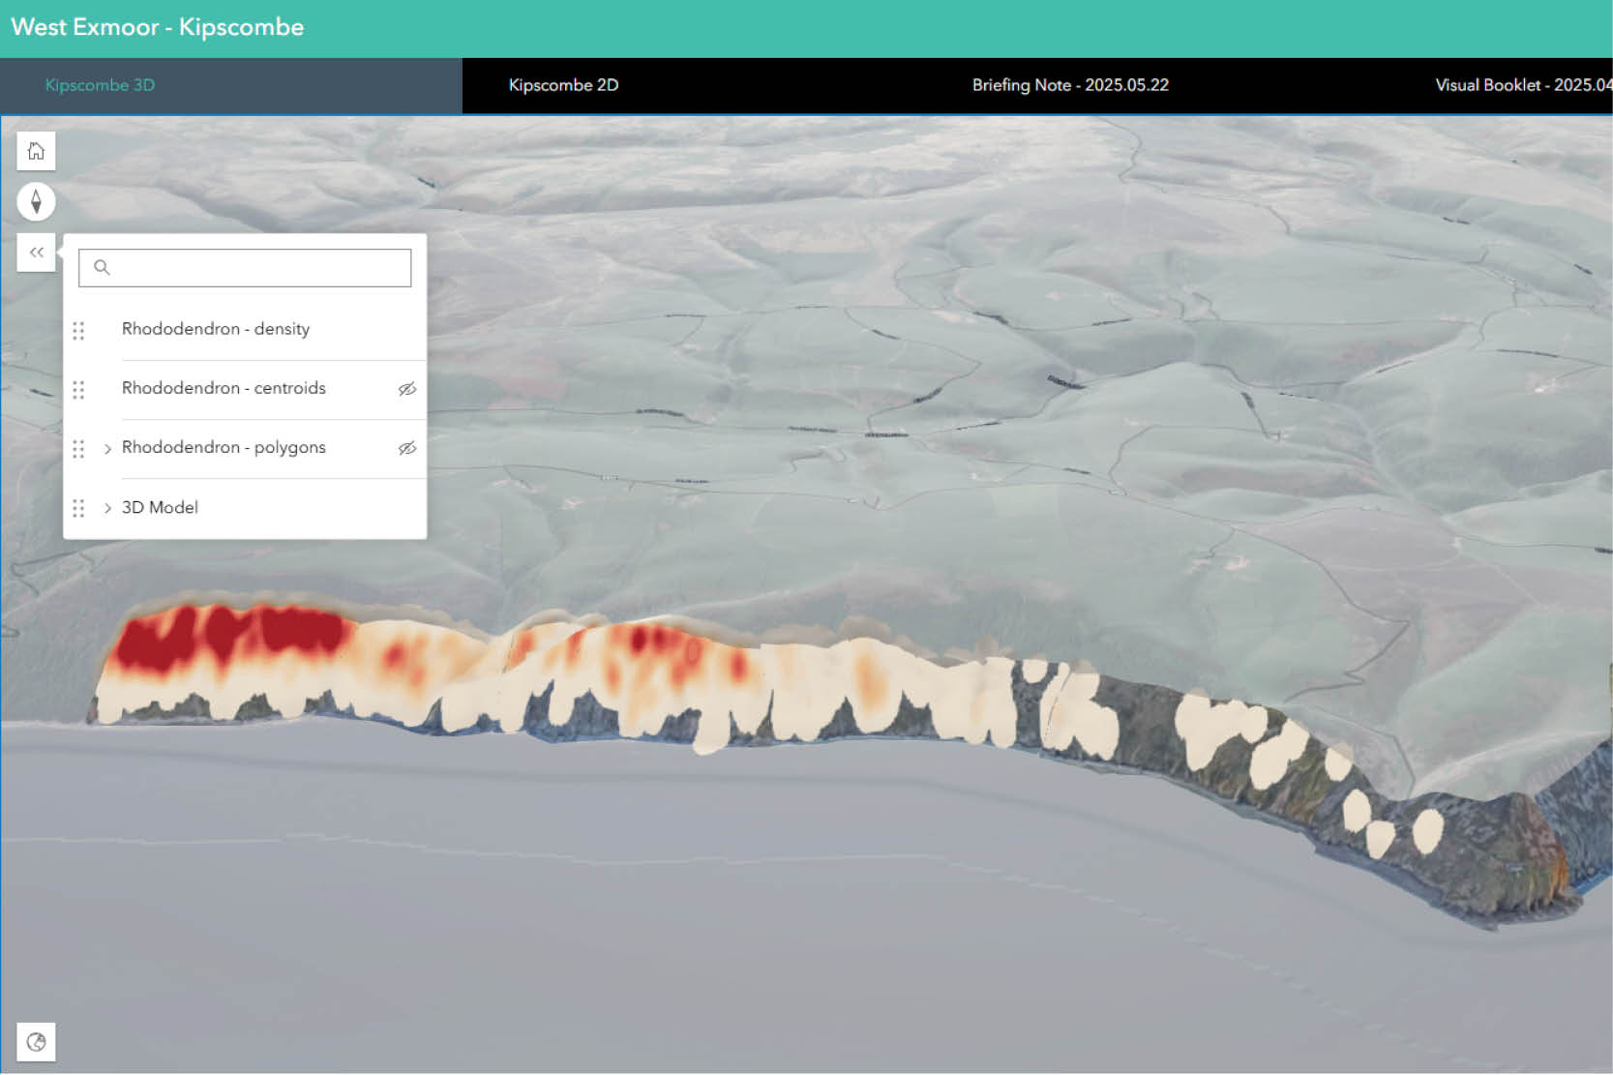Show the Rhododendron - polygons layer
1613x1075 pixels.
click(x=407, y=448)
